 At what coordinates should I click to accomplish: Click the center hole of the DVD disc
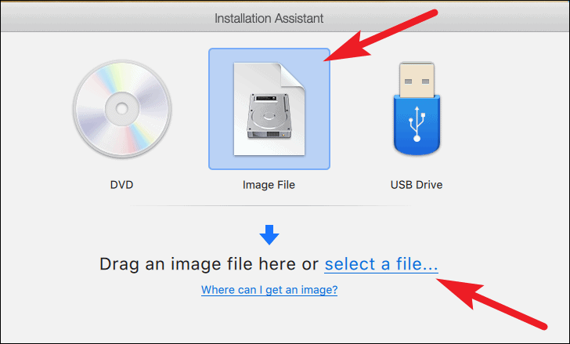point(122,109)
